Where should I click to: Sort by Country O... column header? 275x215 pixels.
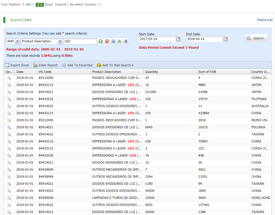click(x=260, y=72)
